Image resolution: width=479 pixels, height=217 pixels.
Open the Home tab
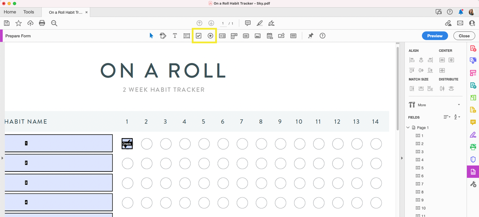[x=10, y=12]
